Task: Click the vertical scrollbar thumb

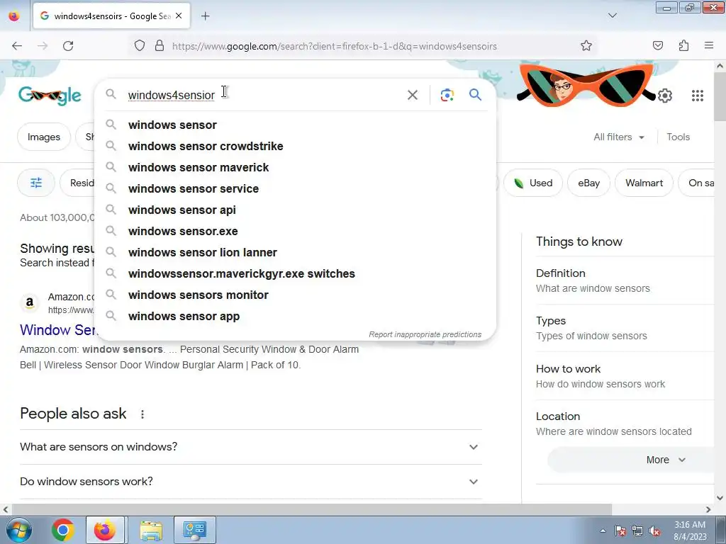Action: (720, 96)
